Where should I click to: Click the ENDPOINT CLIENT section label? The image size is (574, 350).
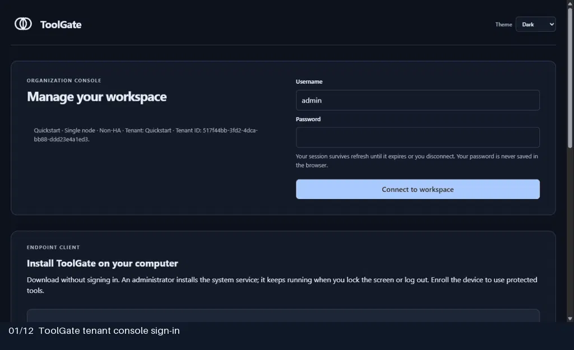coord(53,247)
